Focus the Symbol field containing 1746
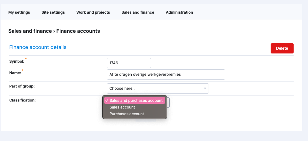 (129, 63)
